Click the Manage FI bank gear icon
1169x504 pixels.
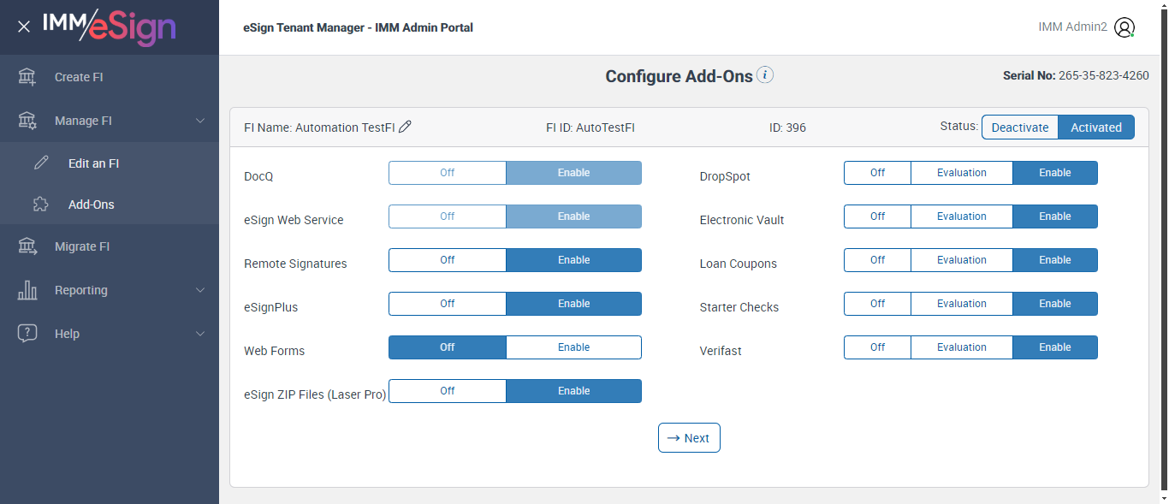tap(27, 121)
